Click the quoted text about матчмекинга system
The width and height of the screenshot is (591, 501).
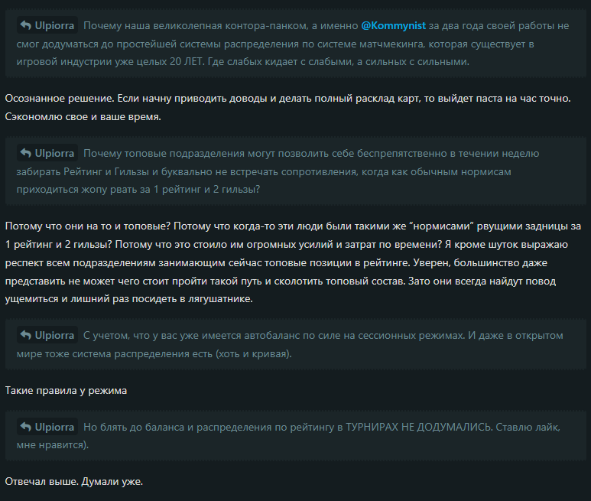(x=293, y=44)
